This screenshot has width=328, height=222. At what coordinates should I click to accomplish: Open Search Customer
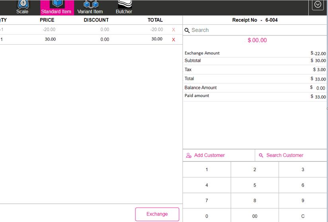291,155
